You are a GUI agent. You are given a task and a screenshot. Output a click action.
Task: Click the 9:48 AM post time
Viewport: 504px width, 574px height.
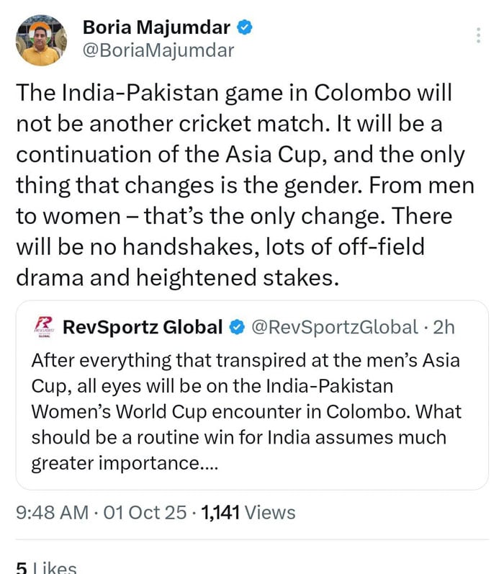click(52, 513)
